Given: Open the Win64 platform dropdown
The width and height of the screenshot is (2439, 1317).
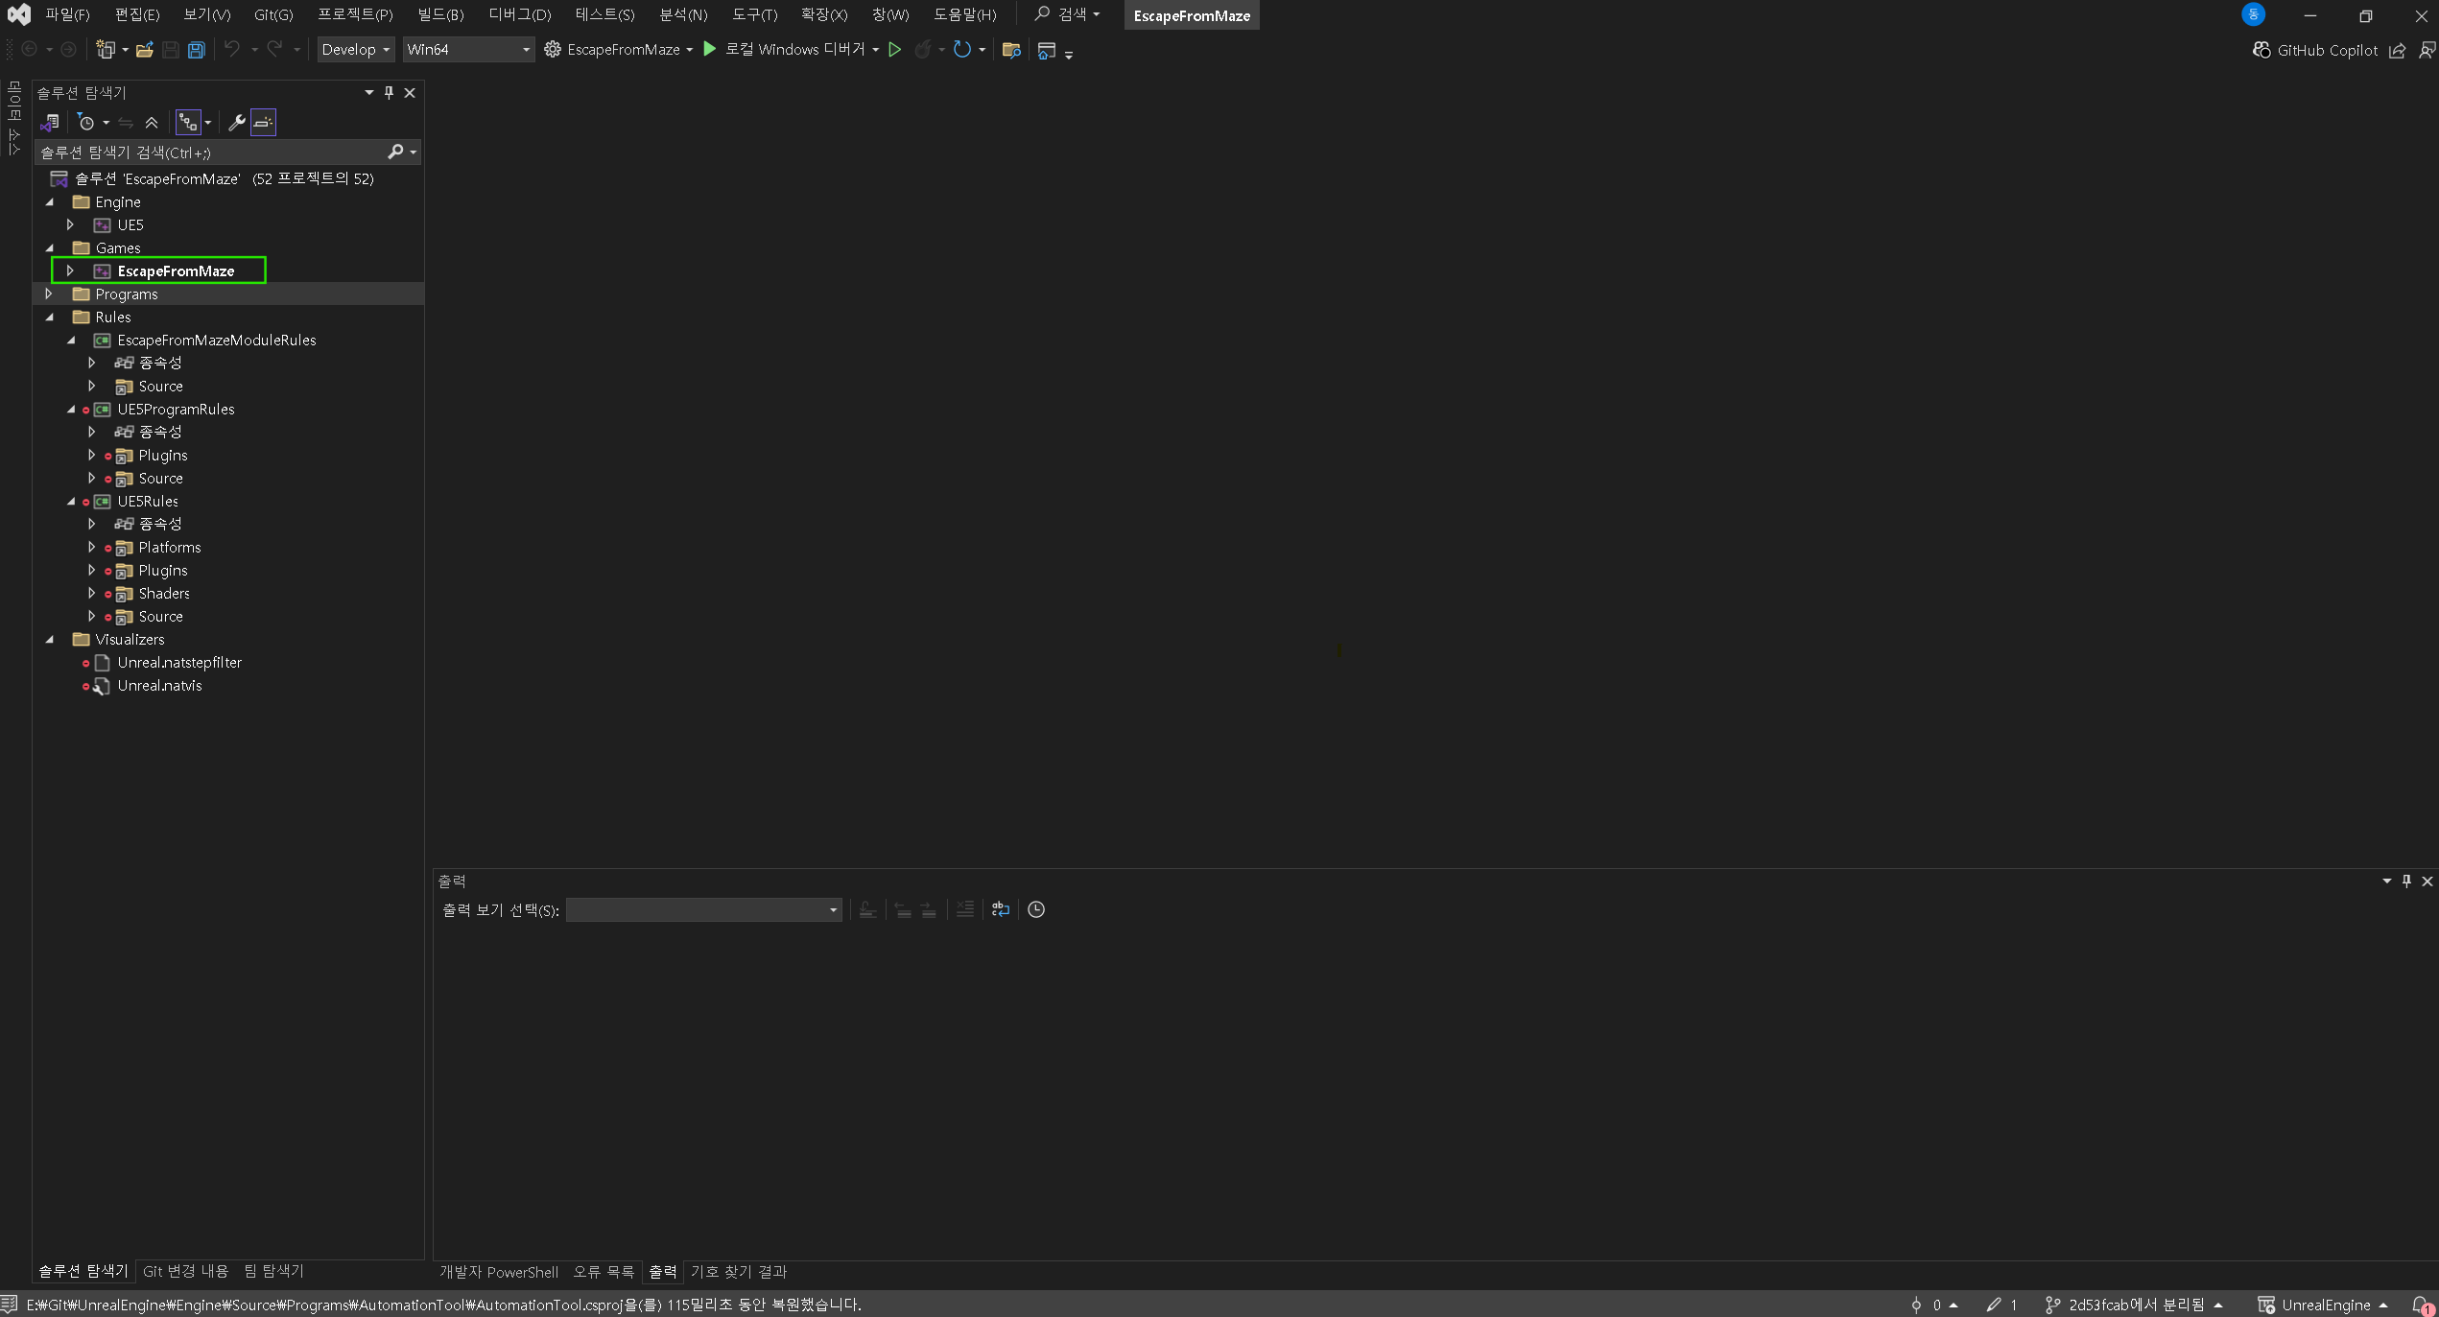Looking at the screenshot, I should click(x=467, y=50).
